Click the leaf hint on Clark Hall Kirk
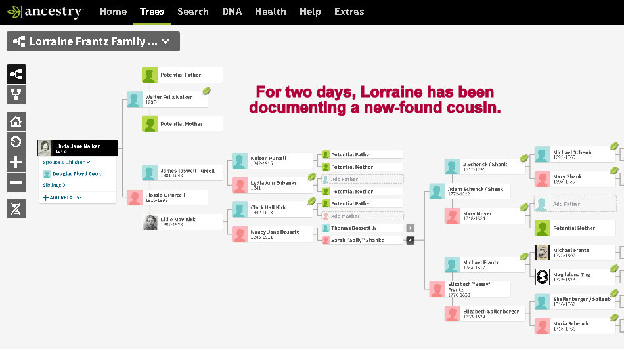The image size is (624, 349). click(311, 201)
